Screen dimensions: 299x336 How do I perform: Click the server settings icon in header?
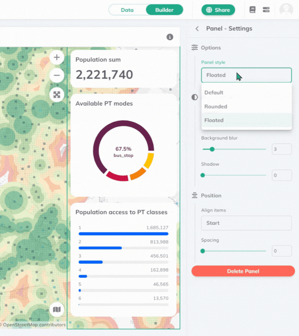[x=266, y=10]
